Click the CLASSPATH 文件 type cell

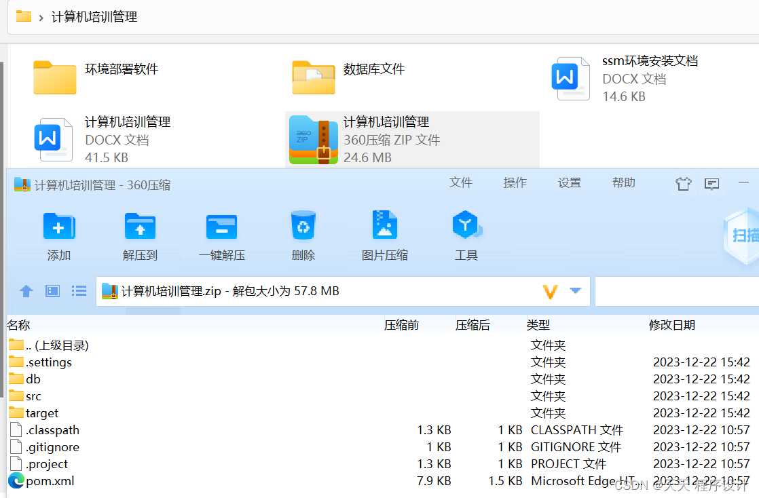[x=577, y=429]
